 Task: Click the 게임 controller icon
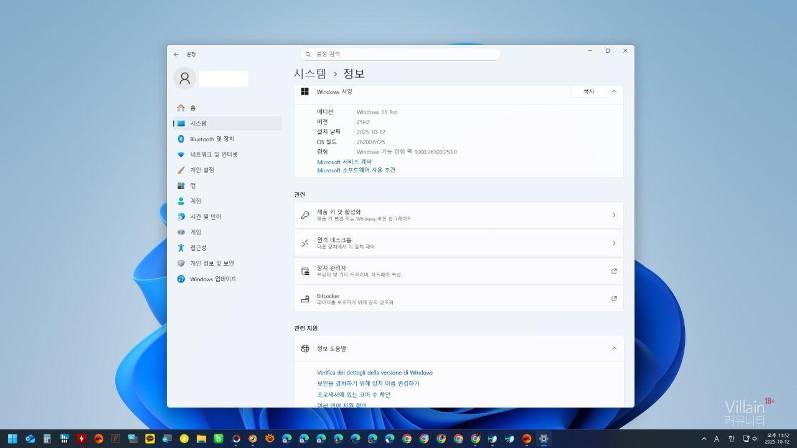(181, 232)
